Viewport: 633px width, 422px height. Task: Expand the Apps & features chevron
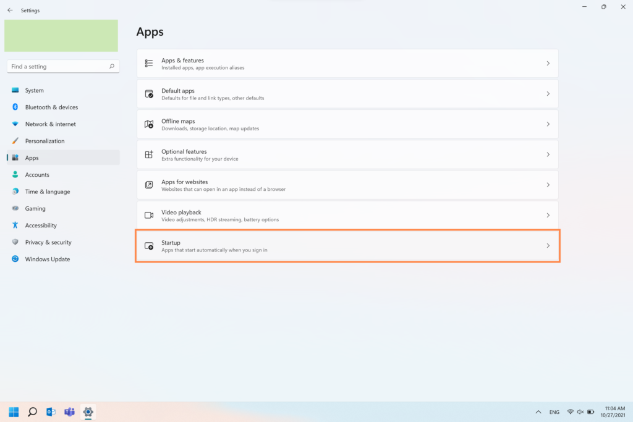click(548, 64)
